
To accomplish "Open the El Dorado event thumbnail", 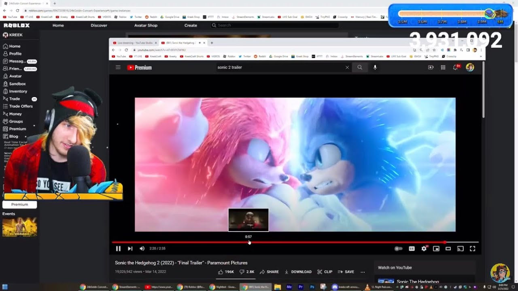I will 19,227.
